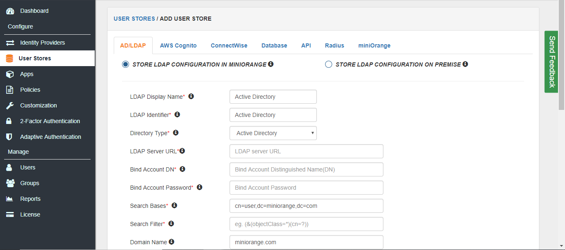Click the LDAP Identifier input field

(273, 115)
